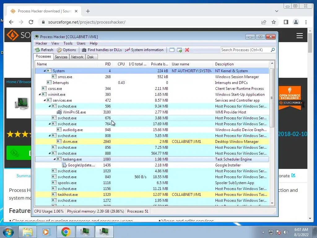Click the dwm.exe process icon
317x238 pixels.
click(x=59, y=141)
